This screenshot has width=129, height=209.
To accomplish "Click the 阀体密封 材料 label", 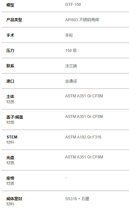I will click(x=14, y=201).
